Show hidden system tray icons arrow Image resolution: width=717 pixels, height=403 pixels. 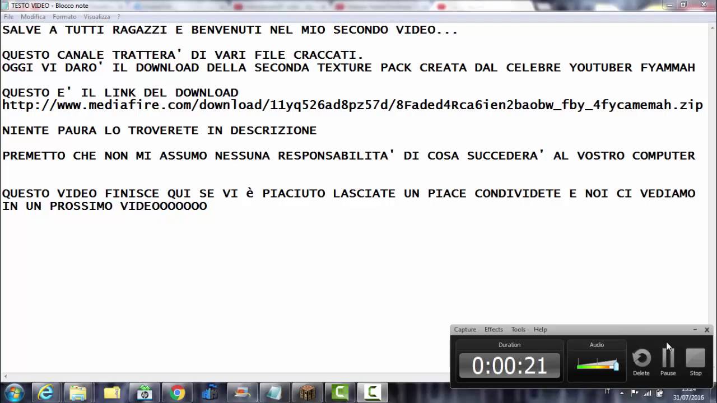[x=621, y=393]
